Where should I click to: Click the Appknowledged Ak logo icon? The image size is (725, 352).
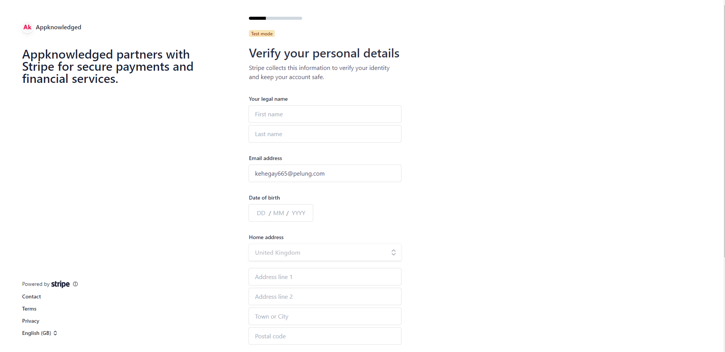pyautogui.click(x=27, y=27)
